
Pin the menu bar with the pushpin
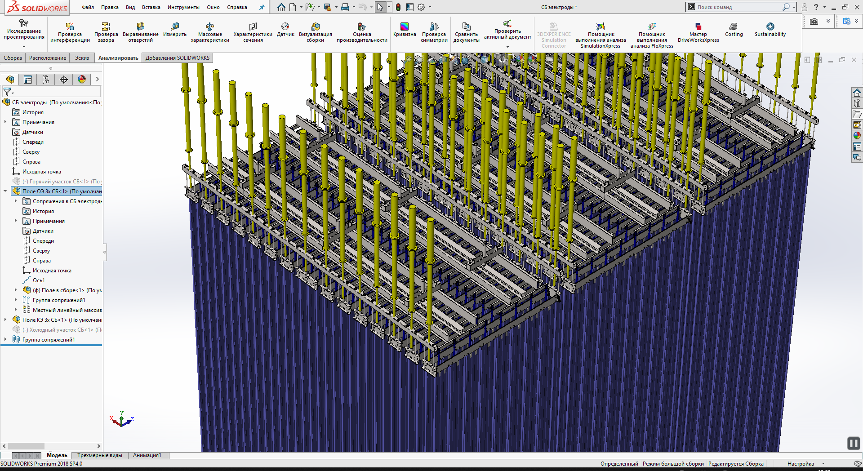coord(262,7)
